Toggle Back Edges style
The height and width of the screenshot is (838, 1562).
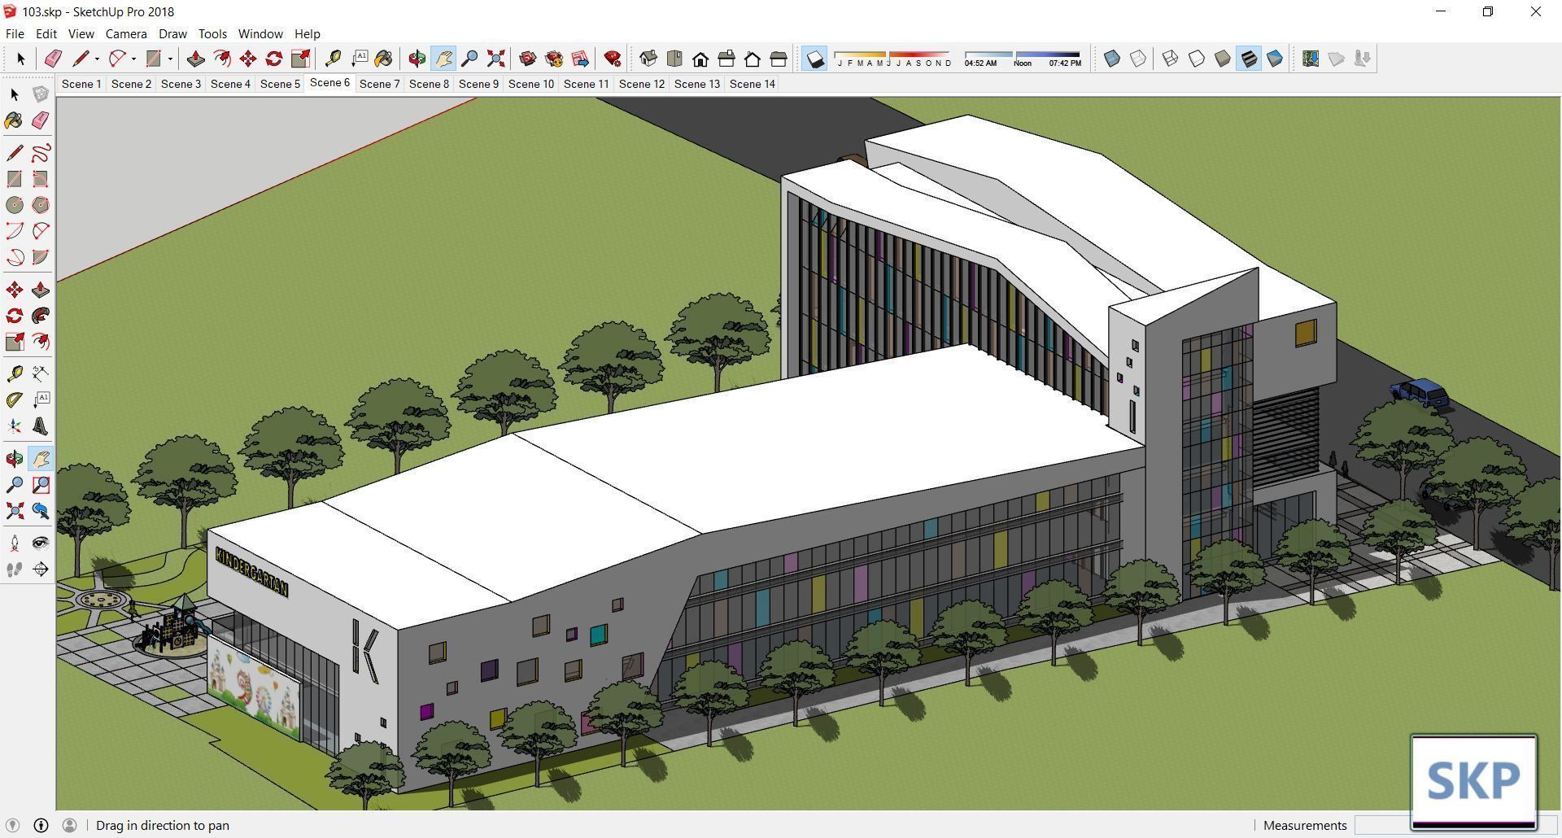coord(1138,59)
